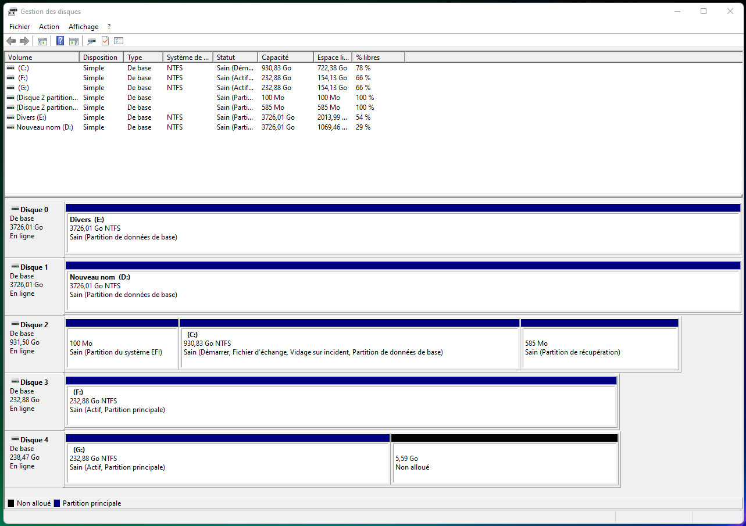Click the Forward arrow toolbar icon

pyautogui.click(x=24, y=41)
